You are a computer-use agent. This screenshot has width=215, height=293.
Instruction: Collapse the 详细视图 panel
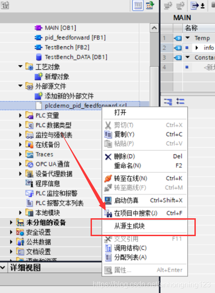tap(3, 267)
